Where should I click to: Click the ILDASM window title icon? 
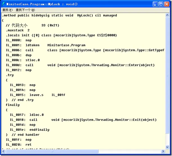[3, 4]
